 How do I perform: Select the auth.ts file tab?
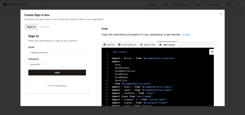tap(109, 45)
